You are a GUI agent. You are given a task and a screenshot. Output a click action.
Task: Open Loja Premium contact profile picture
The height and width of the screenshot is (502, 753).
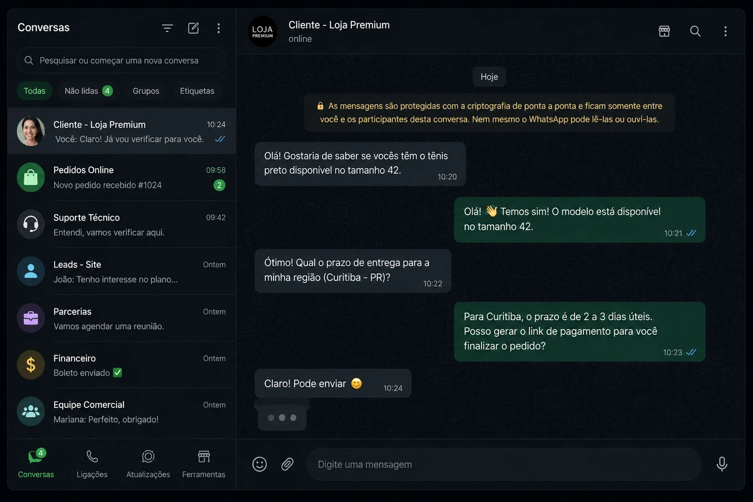[x=262, y=32]
